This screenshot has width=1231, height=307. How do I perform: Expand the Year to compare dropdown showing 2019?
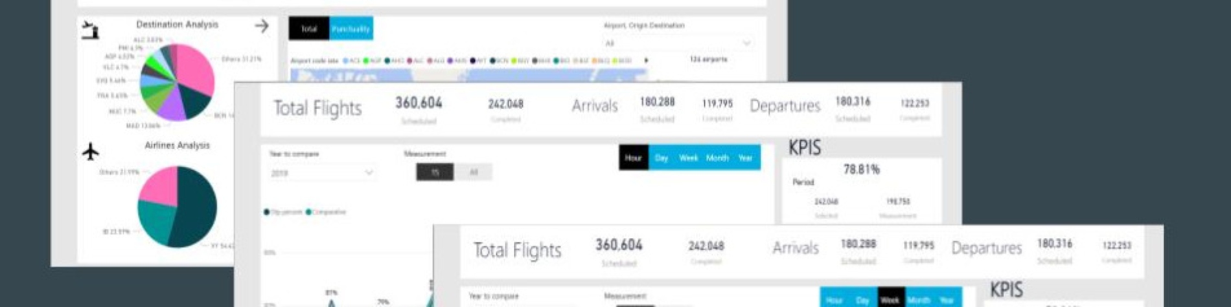[x=322, y=173]
